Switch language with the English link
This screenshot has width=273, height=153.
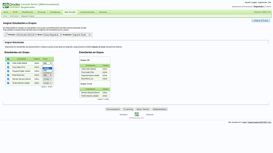(254, 3)
